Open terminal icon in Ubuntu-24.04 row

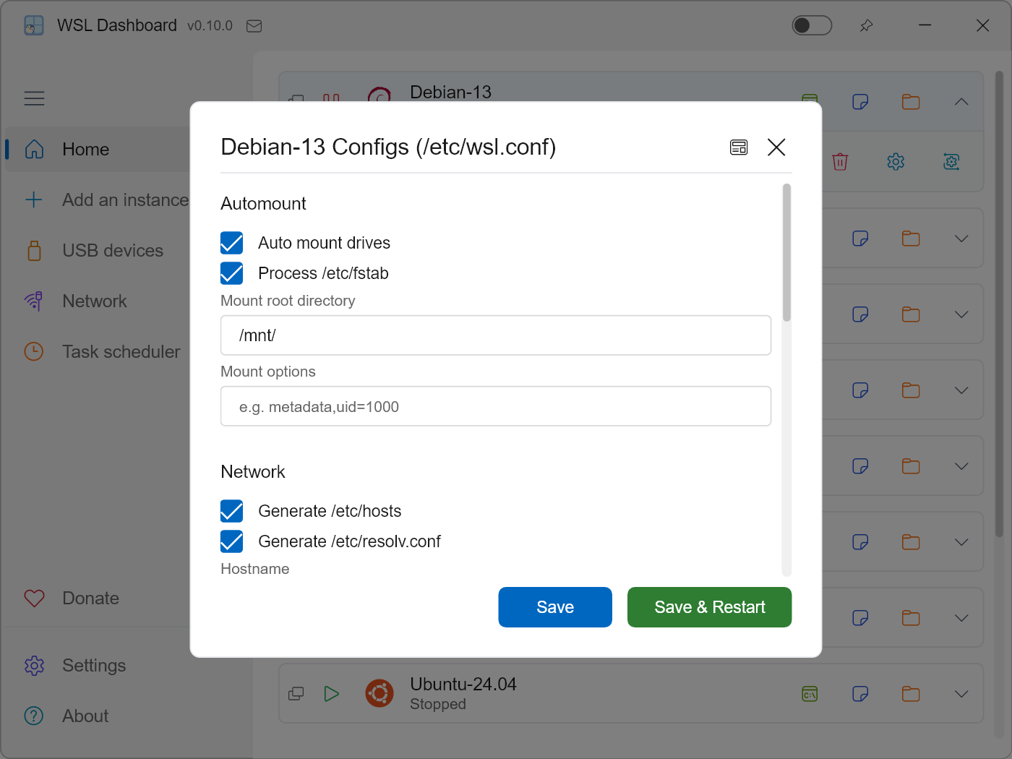coord(810,694)
